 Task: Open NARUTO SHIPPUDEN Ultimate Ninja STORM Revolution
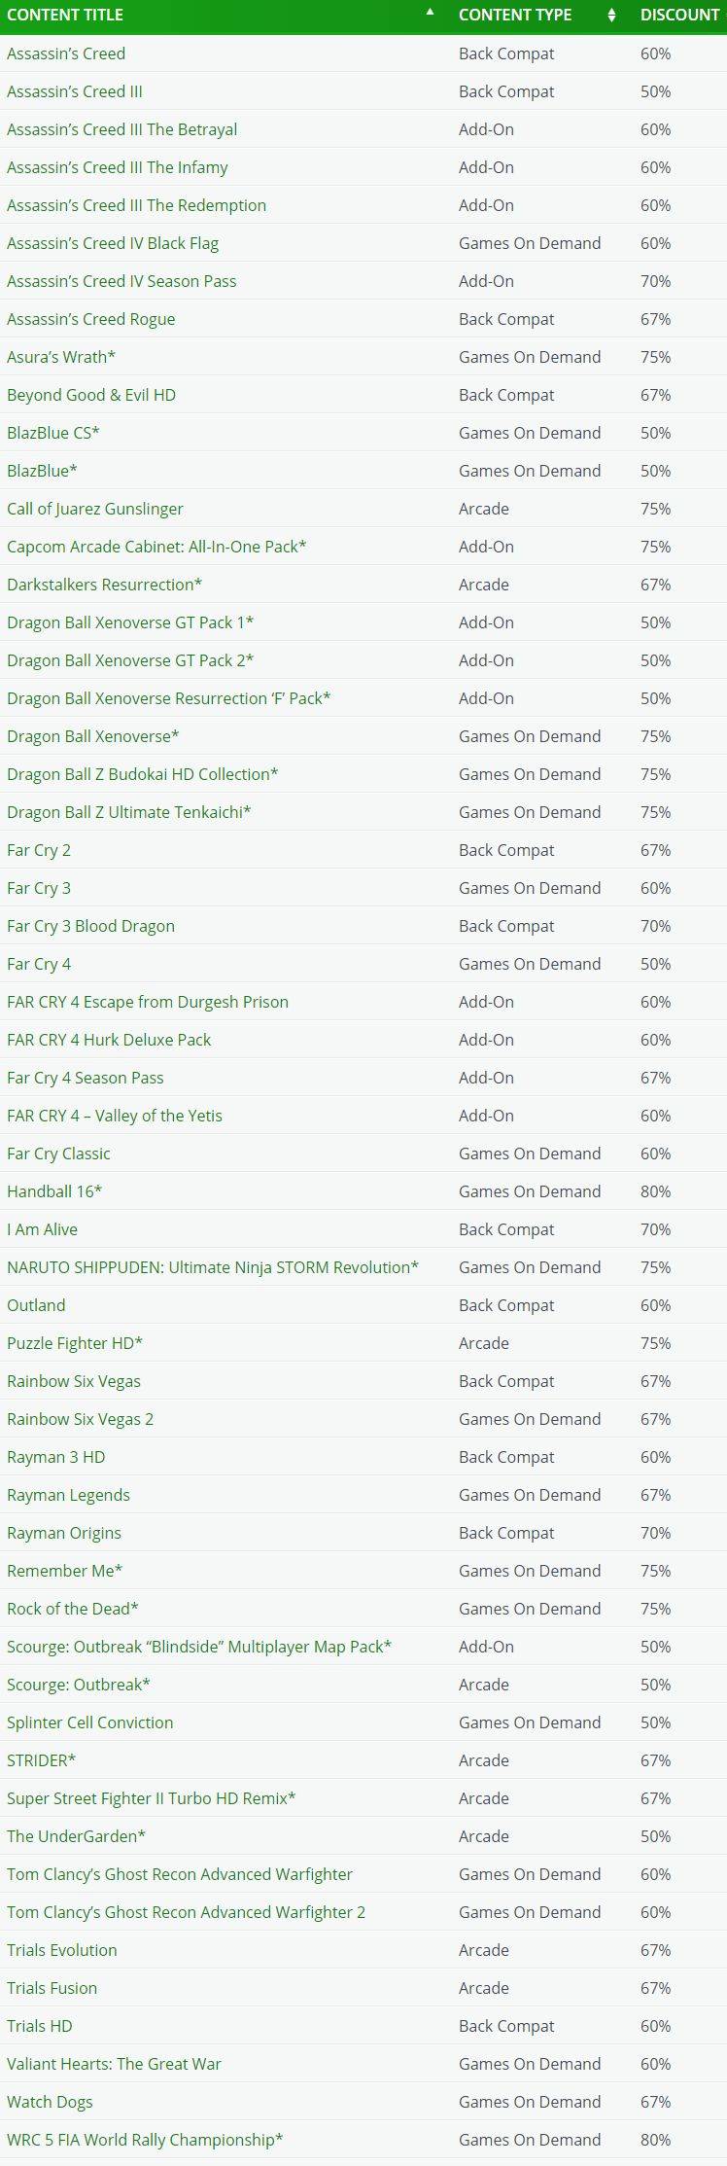click(x=213, y=1267)
